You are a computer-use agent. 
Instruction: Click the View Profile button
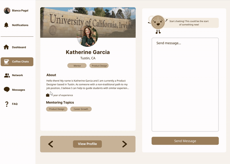click(x=87, y=144)
